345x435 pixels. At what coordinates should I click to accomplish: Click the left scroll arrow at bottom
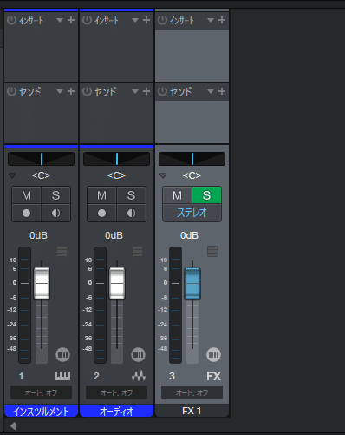(13, 425)
